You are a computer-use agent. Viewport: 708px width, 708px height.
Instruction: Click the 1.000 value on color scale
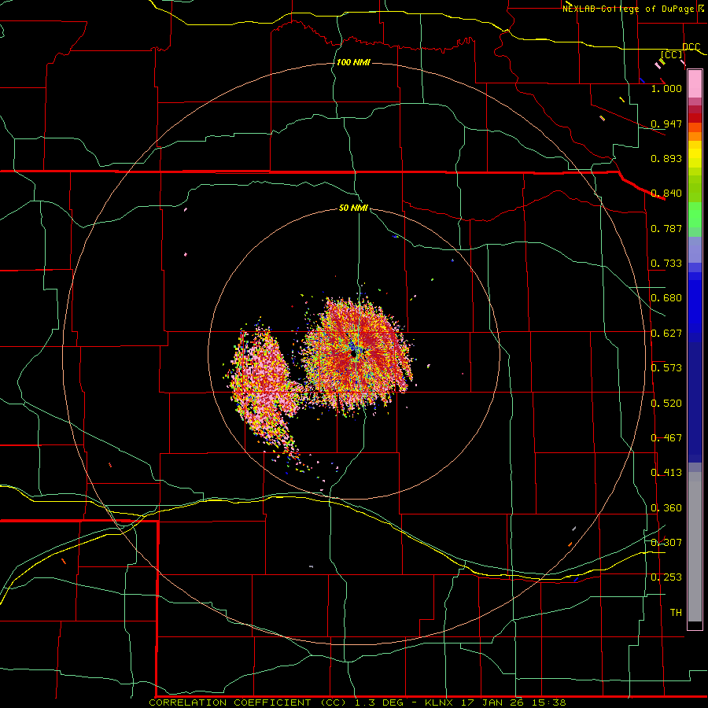666,88
